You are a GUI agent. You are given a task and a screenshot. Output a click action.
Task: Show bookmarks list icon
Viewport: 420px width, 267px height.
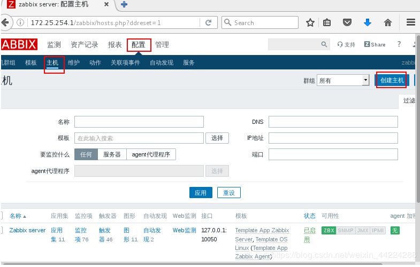coord(327,23)
